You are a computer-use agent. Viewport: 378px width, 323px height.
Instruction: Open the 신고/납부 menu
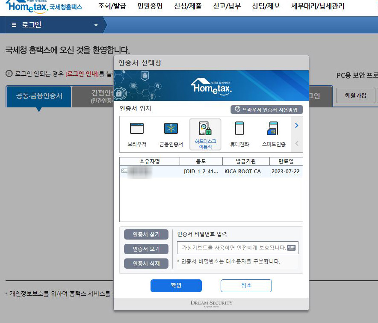coord(227,6)
